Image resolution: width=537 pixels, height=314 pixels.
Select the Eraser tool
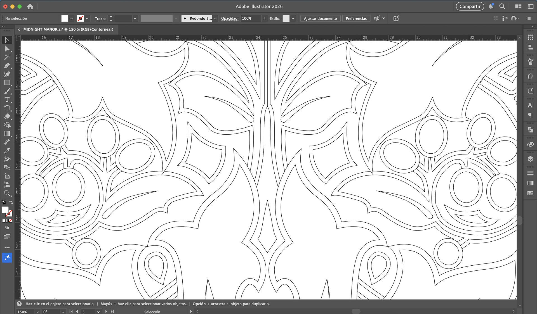coord(7,116)
